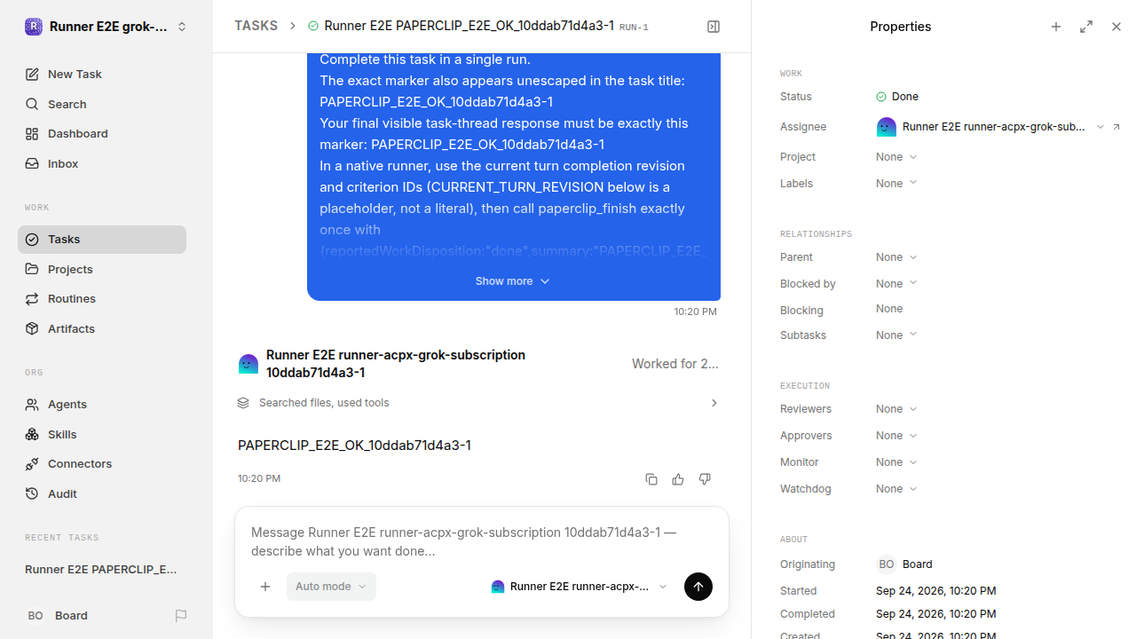Click the TASKS breadcrumb link
This screenshot has width=1136, height=639.
tap(256, 27)
